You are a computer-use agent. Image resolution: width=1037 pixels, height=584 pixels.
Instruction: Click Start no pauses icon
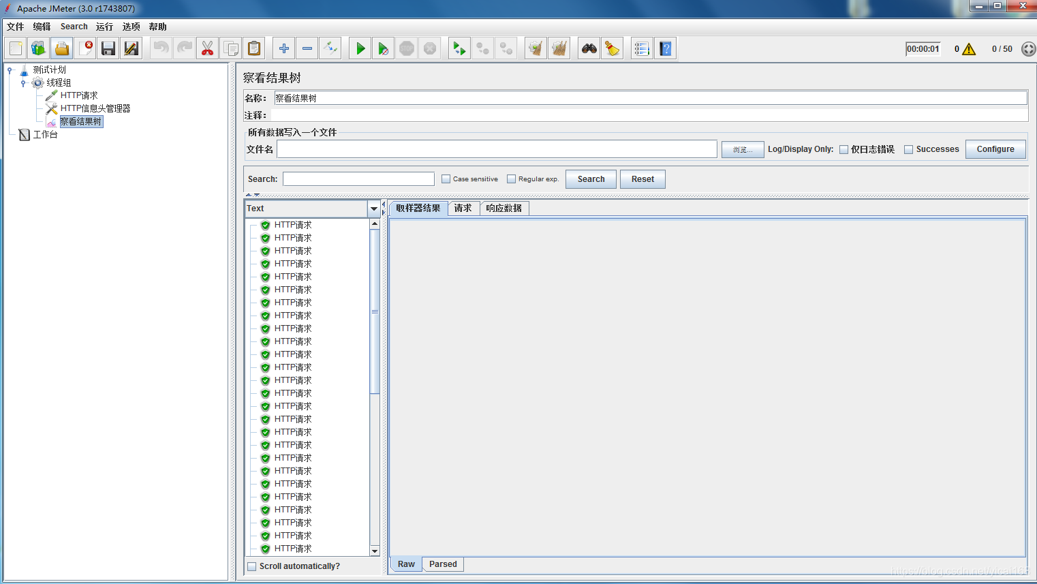[x=384, y=48]
